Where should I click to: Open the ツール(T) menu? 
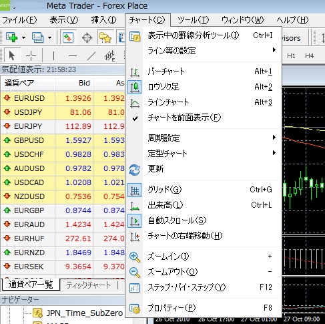(x=193, y=20)
